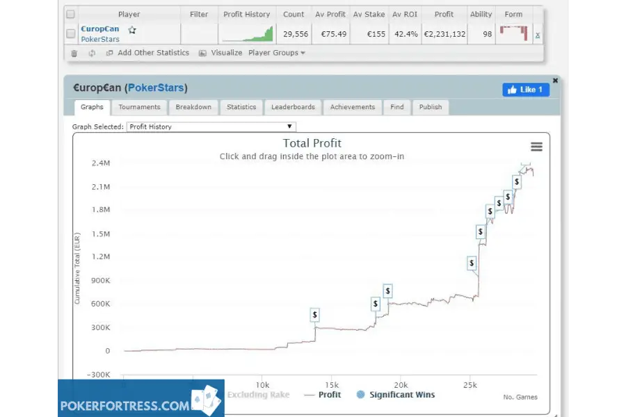Close the €urop€an player panel
This screenshot has height=417, width=626.
(x=555, y=80)
